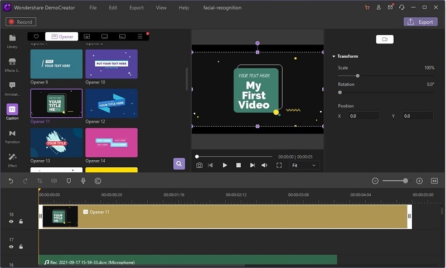The width and height of the screenshot is (446, 268).
Task: Redo the last edit
Action: 25,181
